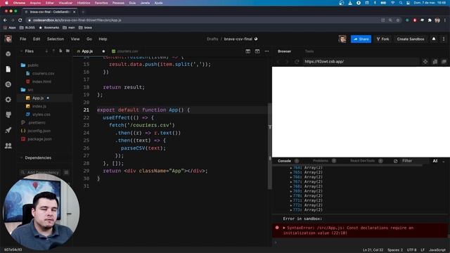Click the preview back arrow
This screenshot has width=450, height=253.
(278, 62)
